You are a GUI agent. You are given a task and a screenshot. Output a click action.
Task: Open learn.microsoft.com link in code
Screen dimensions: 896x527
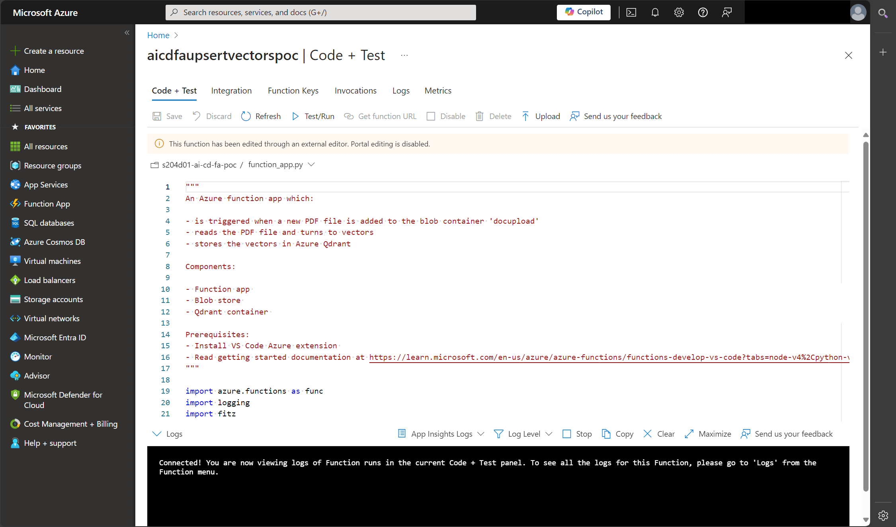pos(609,357)
